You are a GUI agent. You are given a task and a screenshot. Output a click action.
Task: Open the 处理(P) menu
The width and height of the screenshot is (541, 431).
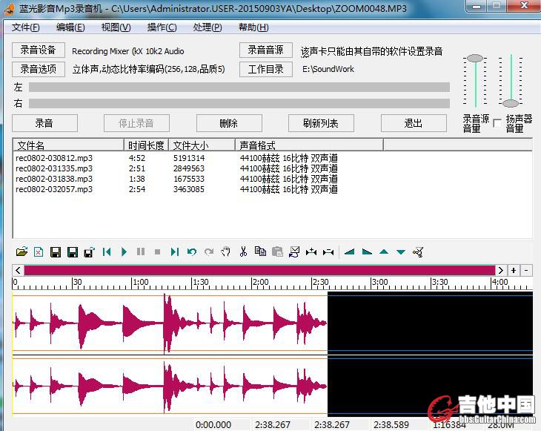[x=207, y=27]
